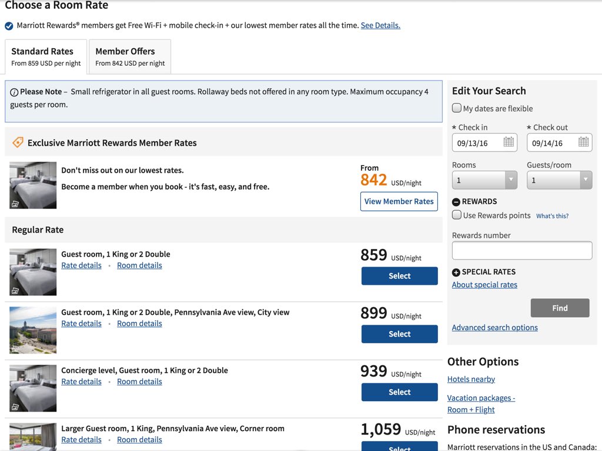Image resolution: width=602 pixels, height=451 pixels.
Task: Click the Exclusive Member Rates tag icon
Action: pos(18,142)
